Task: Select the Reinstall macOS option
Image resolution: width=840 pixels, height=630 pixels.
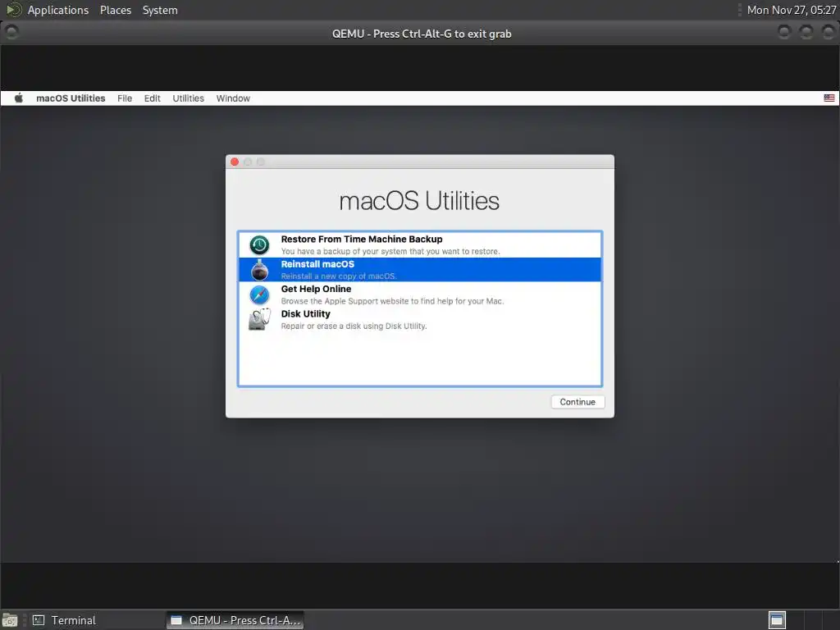Action: (x=420, y=269)
